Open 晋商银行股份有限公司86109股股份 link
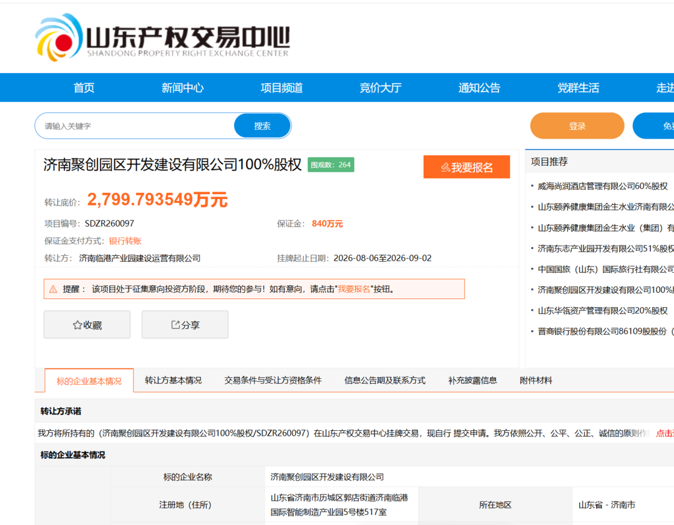 (605, 331)
